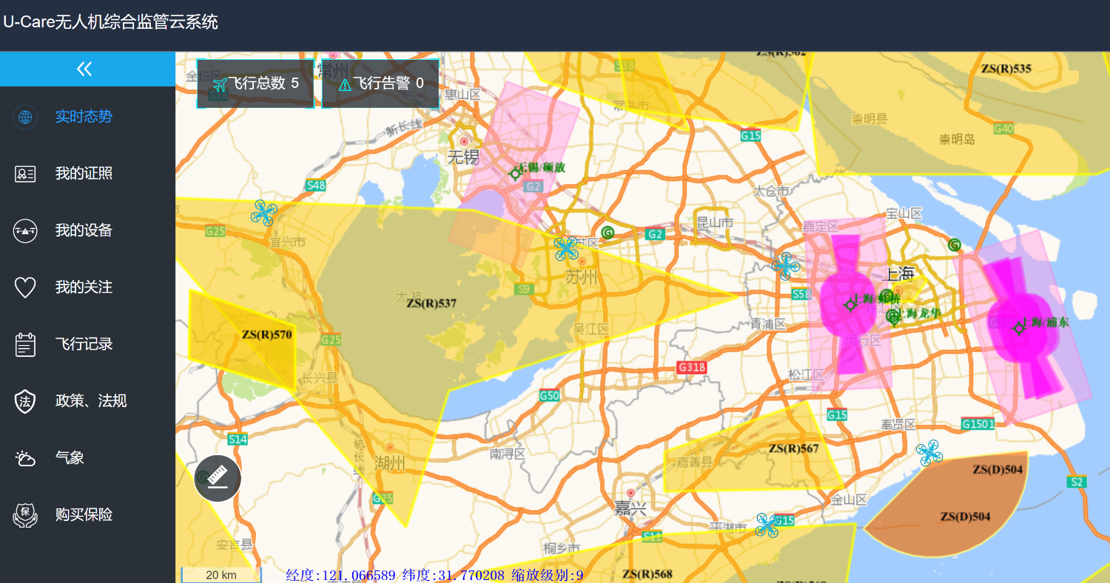
Task: Click the 上海/浦东 airport marker
Action: [1019, 327]
